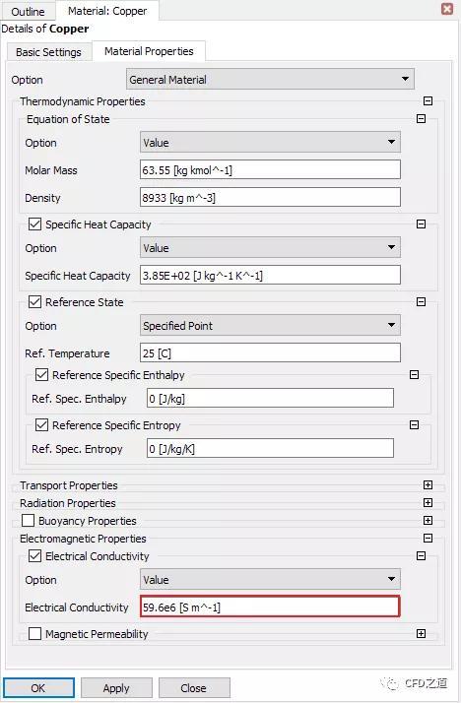461x703 pixels.
Task: Click the Density input field
Action: click(270, 197)
